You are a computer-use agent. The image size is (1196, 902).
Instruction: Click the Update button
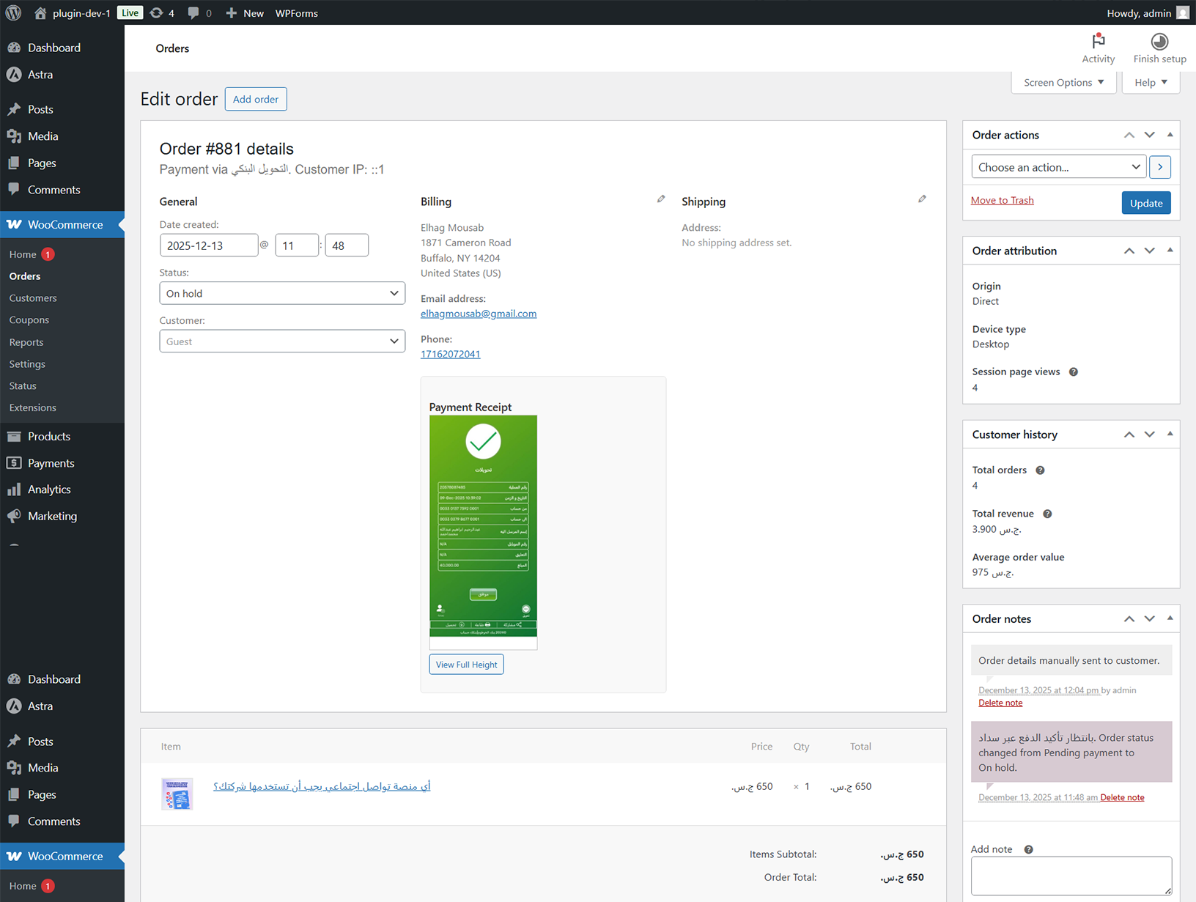click(x=1145, y=203)
